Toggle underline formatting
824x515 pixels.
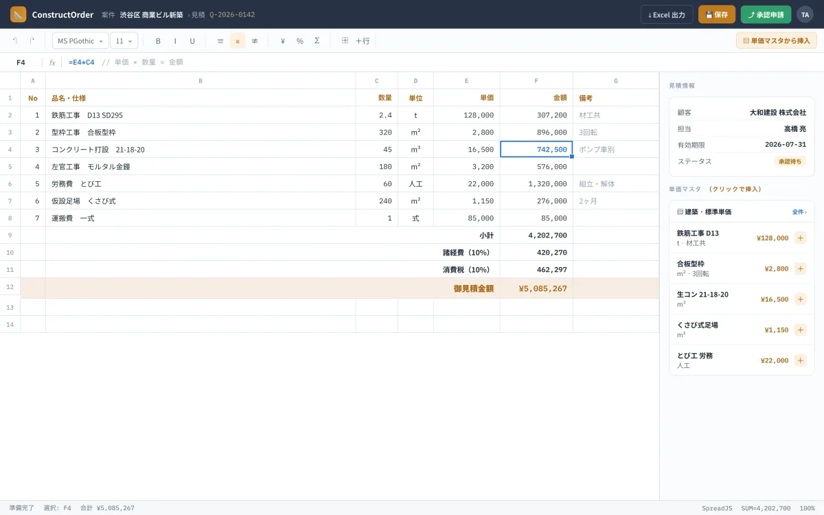[192, 41]
